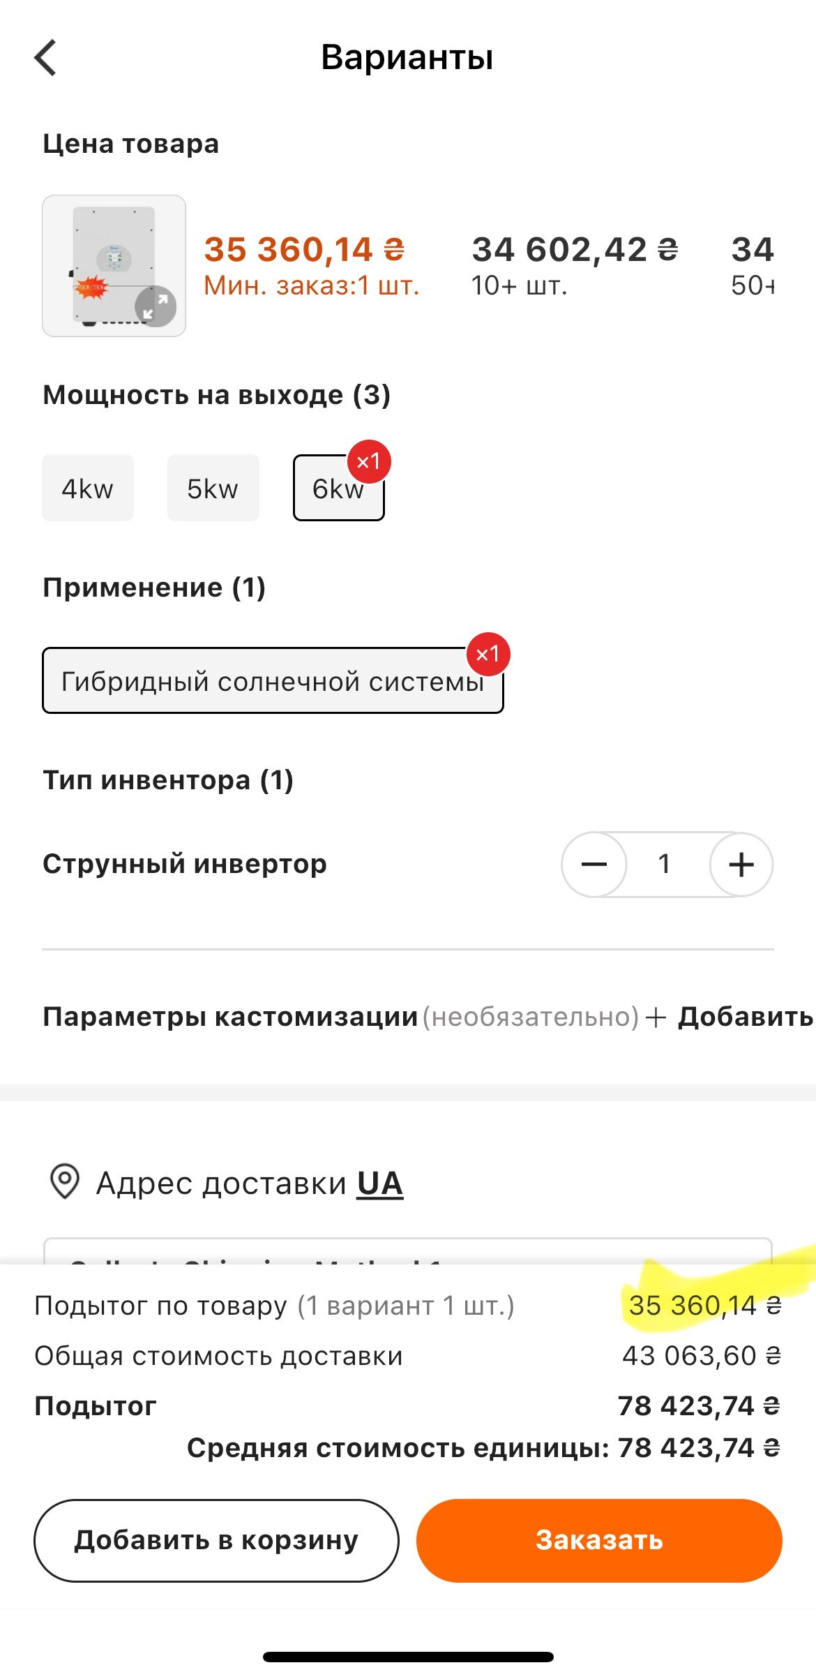Tap the x1 badge on Гибридный солнечной системы
The width and height of the screenshot is (816, 1679).
click(488, 654)
